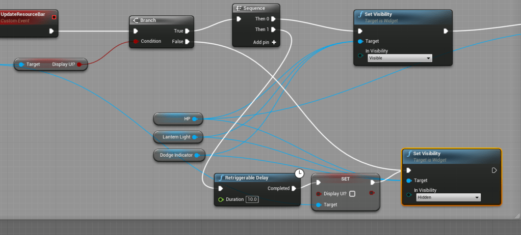Image resolution: width=521 pixels, height=235 pixels.
Task: Click the Completed pin on Retriggerable Delay
Action: click(294, 188)
